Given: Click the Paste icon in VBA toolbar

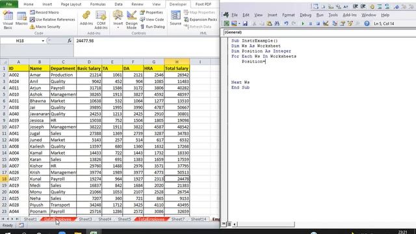Looking at the screenshot, I should [x=269, y=23].
